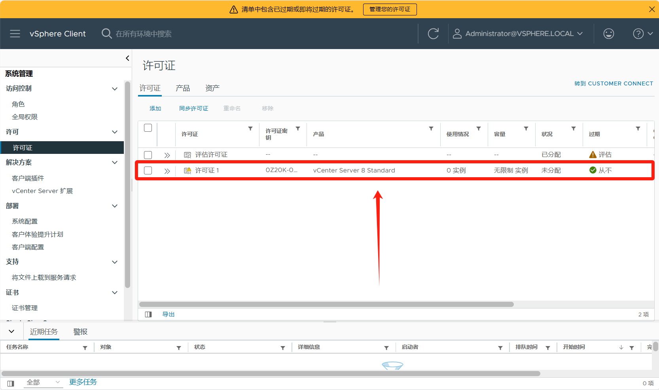This screenshot has width=659, height=390.
Task: Click the license table horizontal scrollbar
Action: 326,305
